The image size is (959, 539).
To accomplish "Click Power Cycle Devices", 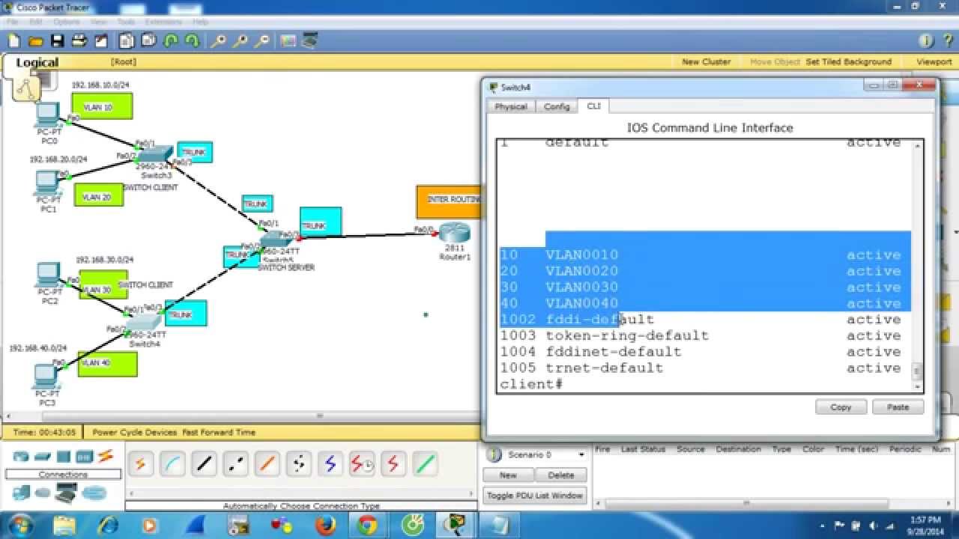I will click(135, 433).
